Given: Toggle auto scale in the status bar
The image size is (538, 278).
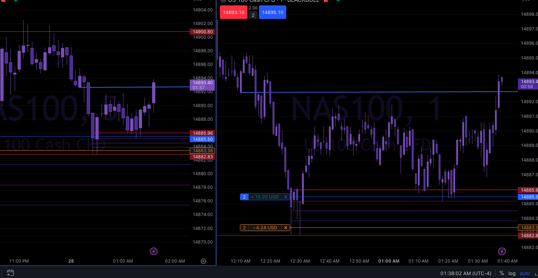Looking at the screenshot, I should 525,273.
